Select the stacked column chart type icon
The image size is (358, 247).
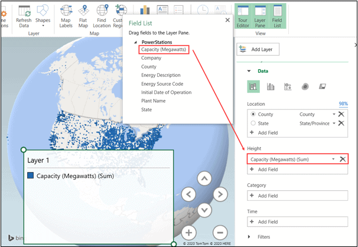(x=253, y=87)
